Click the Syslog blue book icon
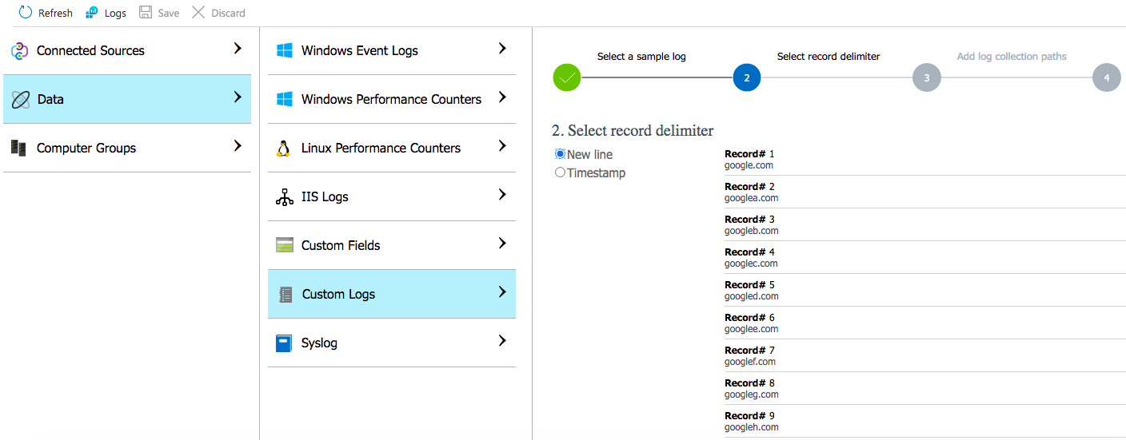Screen dimensions: 1126x440 point(284,343)
